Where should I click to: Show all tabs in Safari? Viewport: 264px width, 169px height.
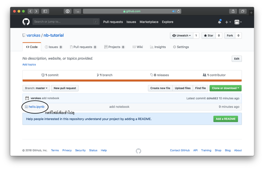[x=243, y=11]
